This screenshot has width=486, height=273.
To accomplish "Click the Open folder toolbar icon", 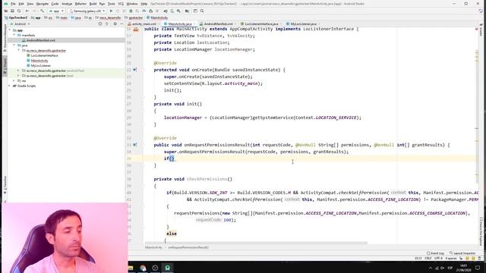I will 5,11.
